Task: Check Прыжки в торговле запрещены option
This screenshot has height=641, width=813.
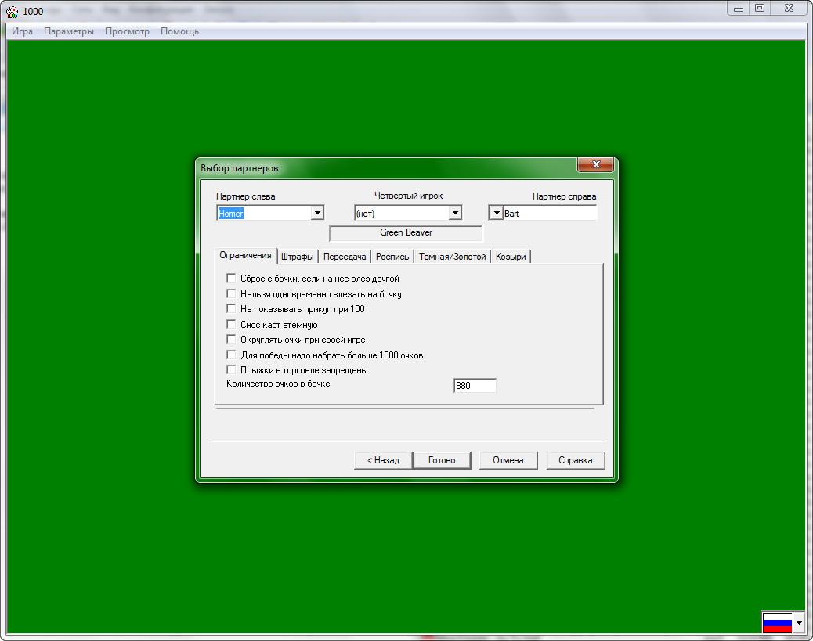Action: (231, 370)
